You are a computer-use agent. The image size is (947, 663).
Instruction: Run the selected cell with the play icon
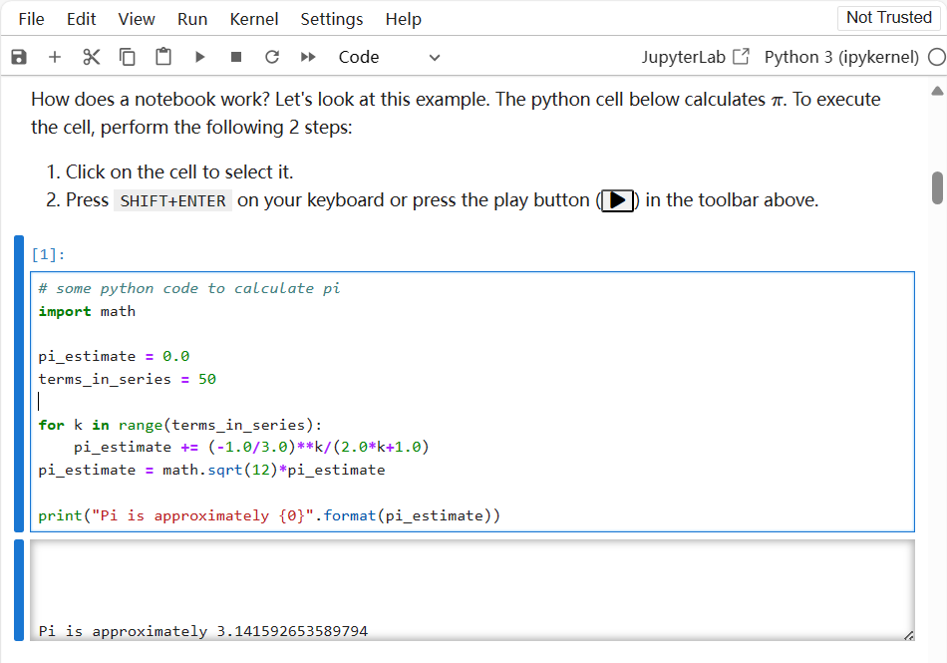pyautogui.click(x=199, y=57)
